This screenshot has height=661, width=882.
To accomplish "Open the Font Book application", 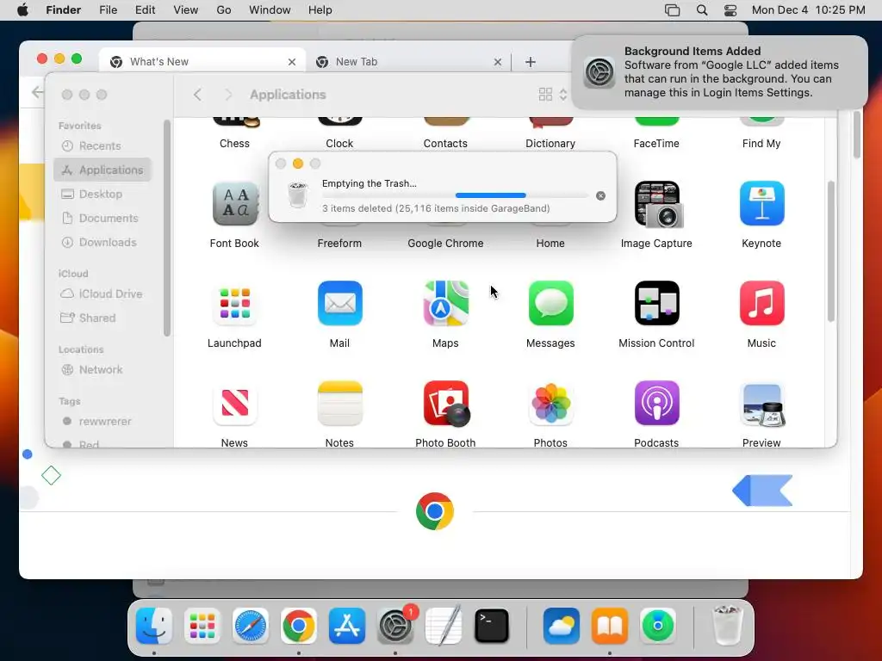I will click(x=235, y=203).
